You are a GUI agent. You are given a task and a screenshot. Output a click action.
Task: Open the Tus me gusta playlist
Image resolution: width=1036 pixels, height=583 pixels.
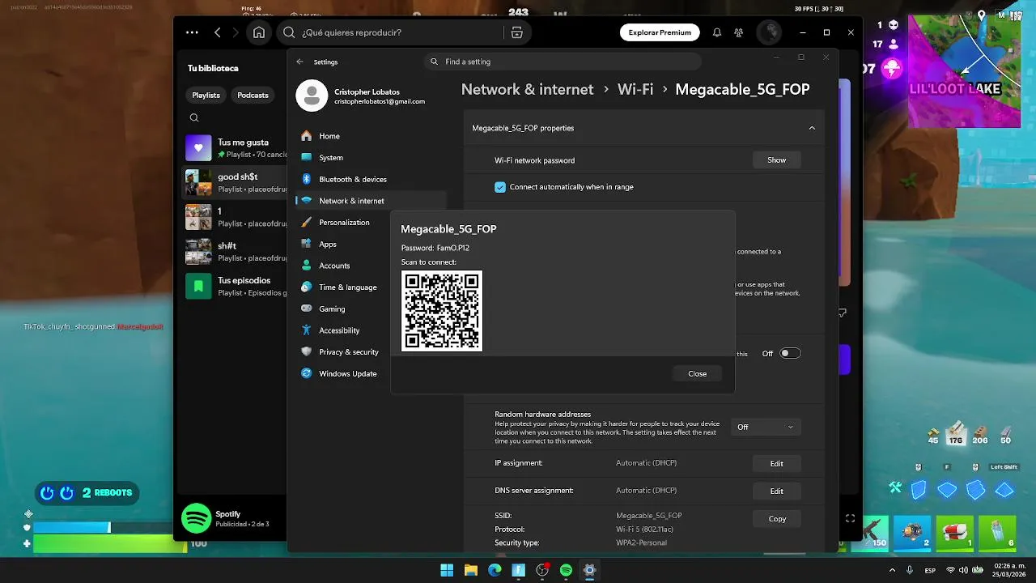(x=236, y=148)
